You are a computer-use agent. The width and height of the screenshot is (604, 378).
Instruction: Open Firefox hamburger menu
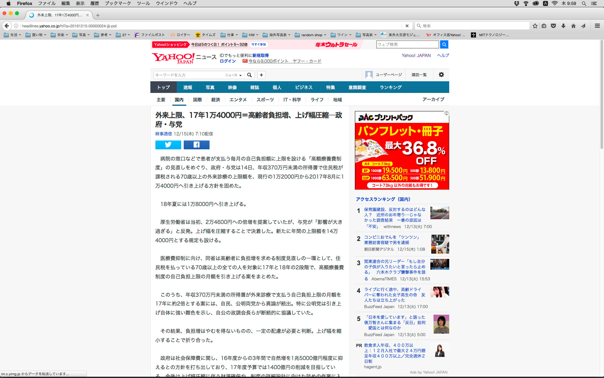click(x=597, y=26)
